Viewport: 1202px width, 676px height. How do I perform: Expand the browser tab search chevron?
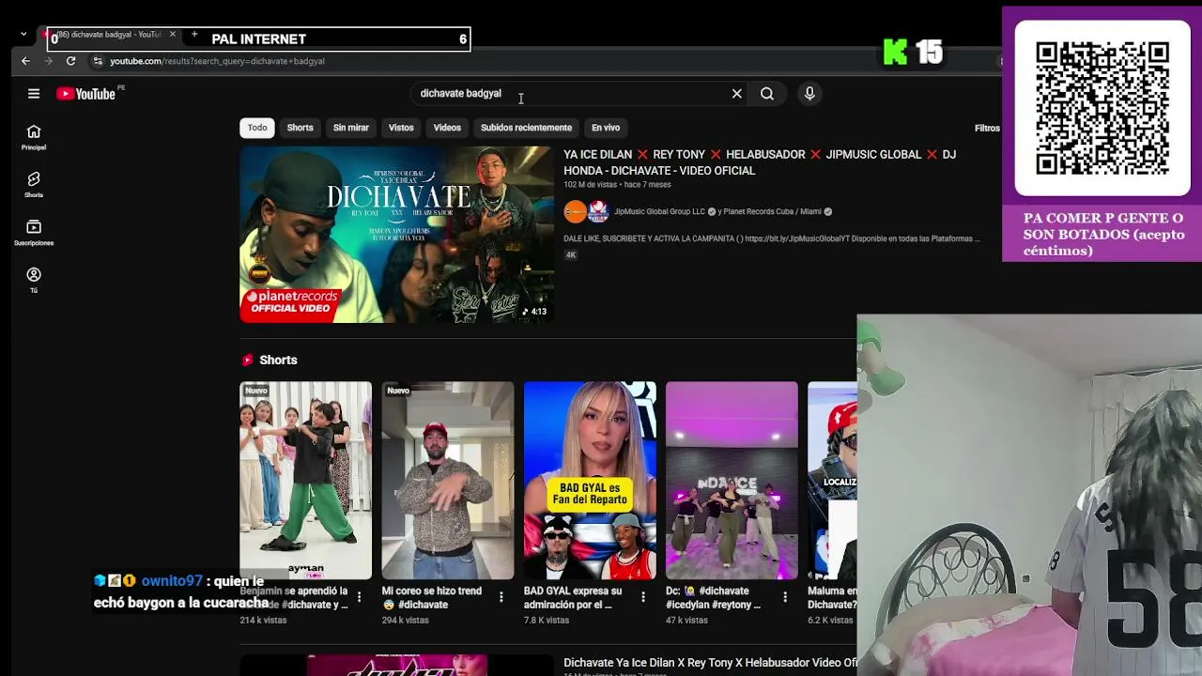pos(23,35)
